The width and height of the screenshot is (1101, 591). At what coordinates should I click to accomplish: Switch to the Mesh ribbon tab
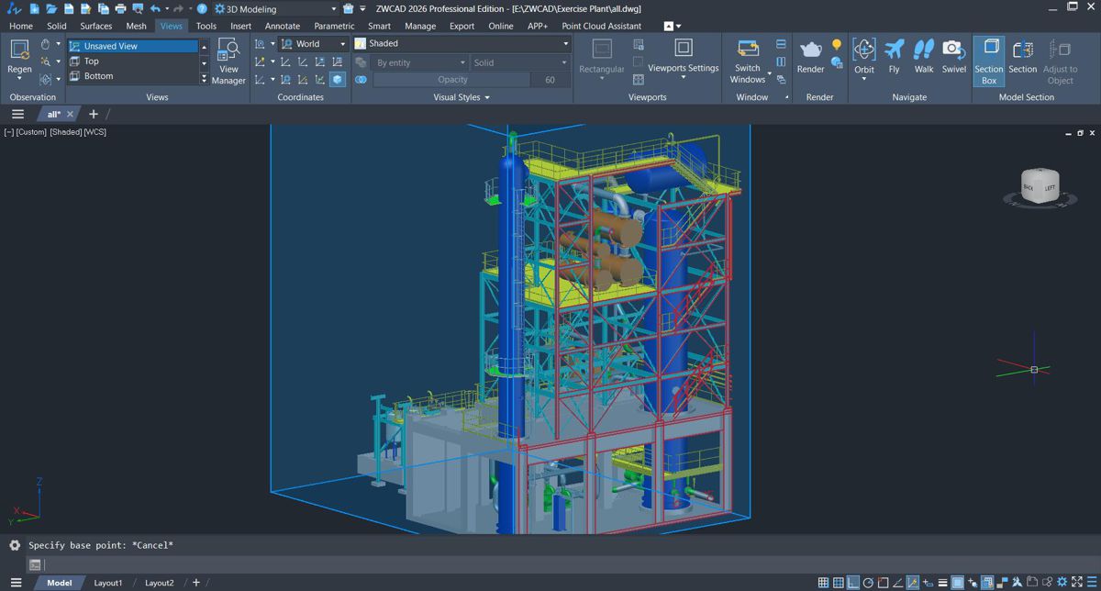136,26
